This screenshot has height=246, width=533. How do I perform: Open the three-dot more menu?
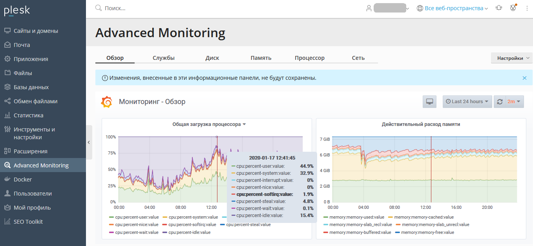[527, 8]
